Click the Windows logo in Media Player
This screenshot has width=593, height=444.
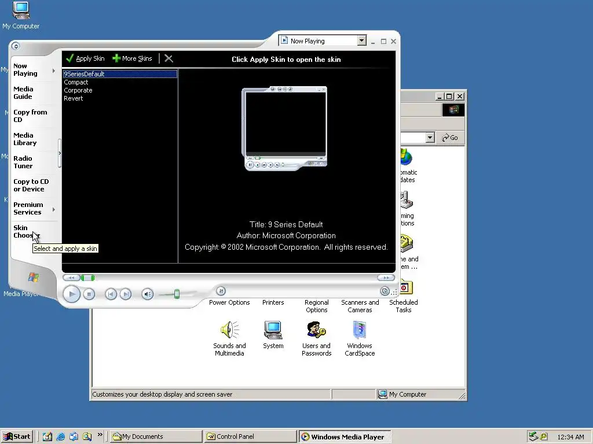point(33,277)
